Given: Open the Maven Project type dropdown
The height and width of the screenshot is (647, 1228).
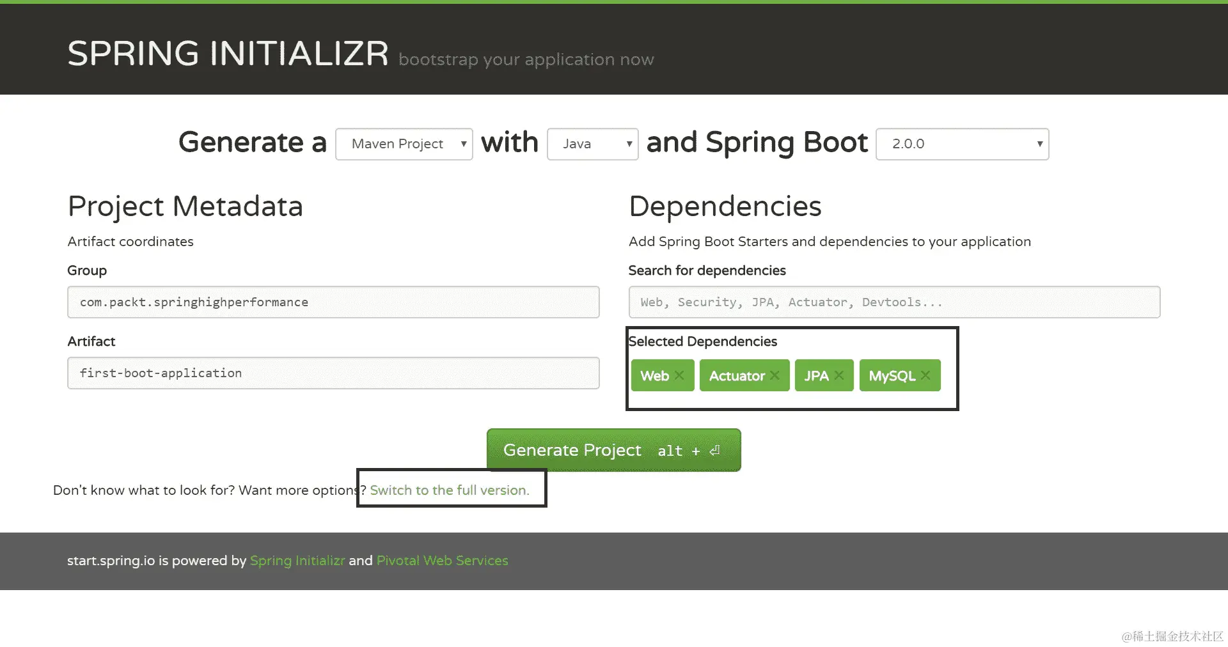Looking at the screenshot, I should (x=404, y=144).
